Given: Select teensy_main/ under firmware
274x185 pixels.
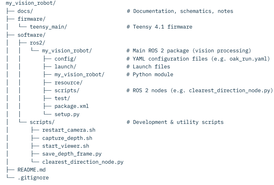Looking at the screenshot, I should click(x=48, y=27).
